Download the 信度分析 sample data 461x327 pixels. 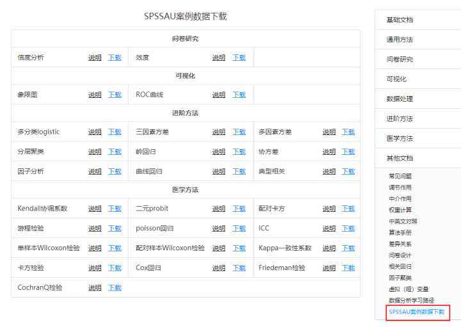coord(115,58)
